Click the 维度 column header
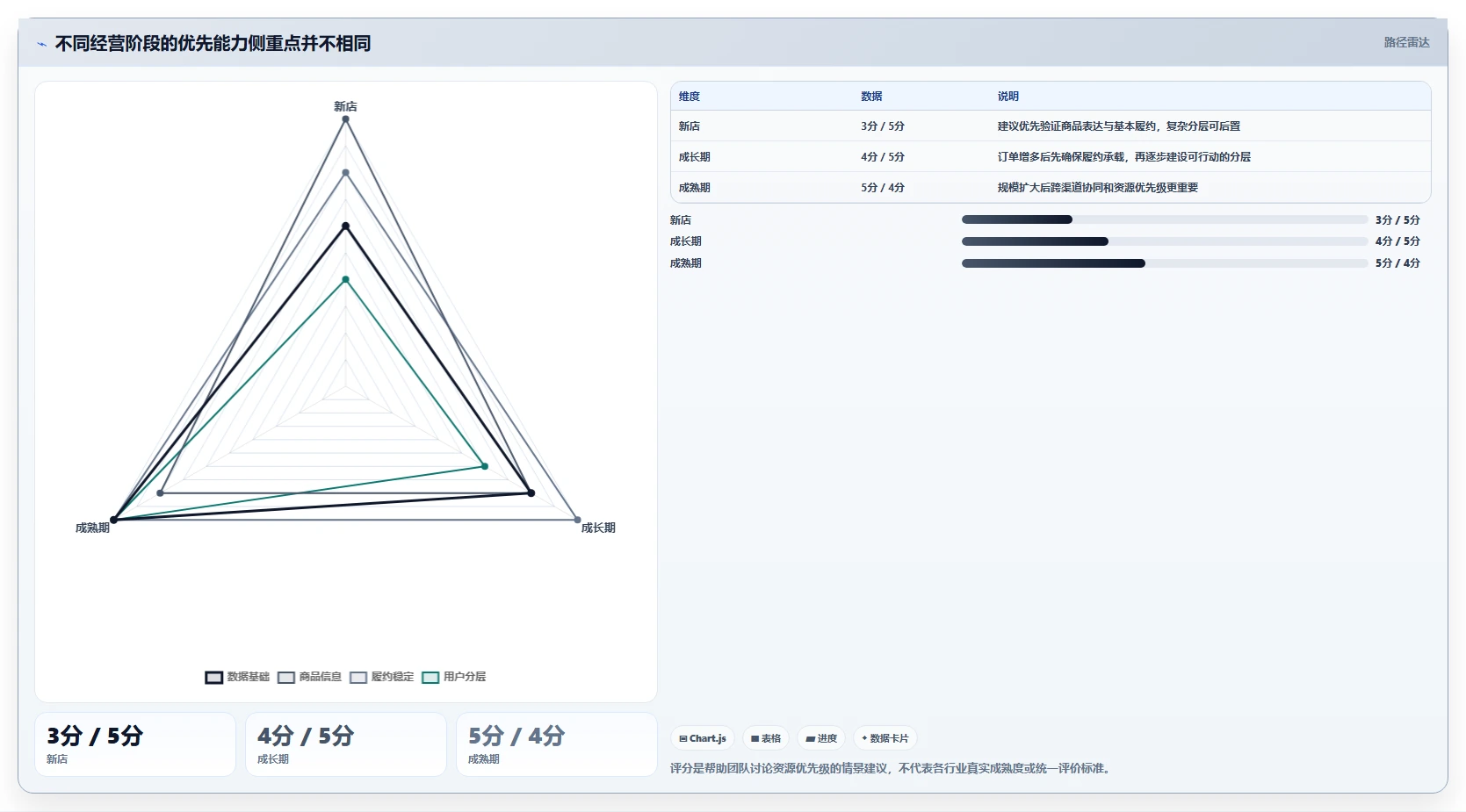Viewport: 1466px width, 812px height. [x=690, y=97]
